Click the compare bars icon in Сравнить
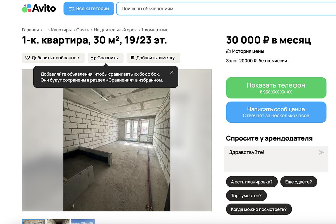336x224 pixels. pyautogui.click(x=94, y=58)
